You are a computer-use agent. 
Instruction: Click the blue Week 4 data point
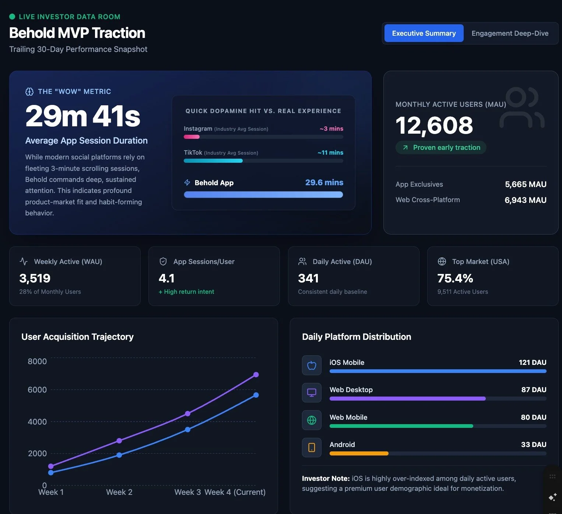point(256,395)
